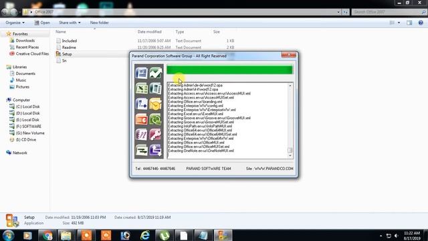Open uTorrent from the taskbar

coord(165,235)
